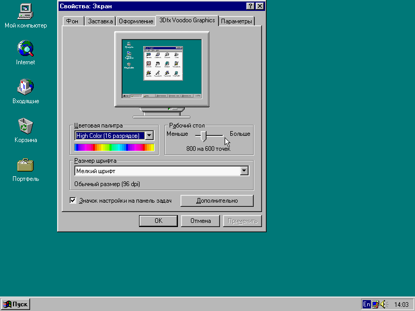Click the color palette spectrum bar
Screen dimensions: 415x311
[114, 147]
